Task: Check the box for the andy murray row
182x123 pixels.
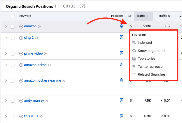Action: tap(13, 101)
